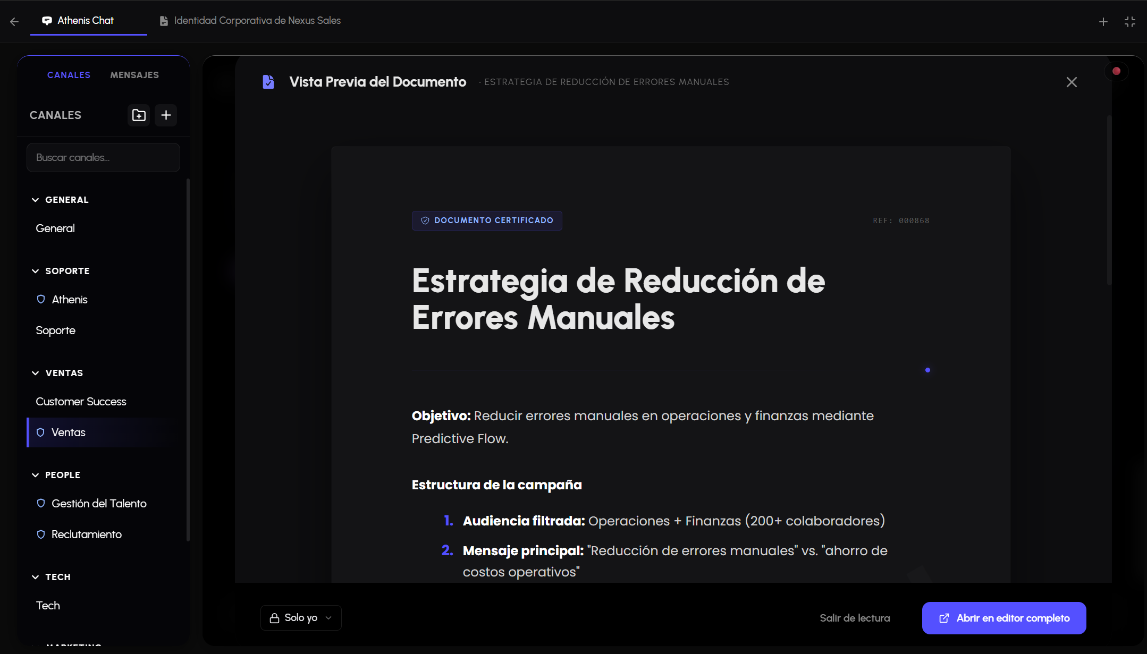
Task: Click the file icon of Identidad Corporativa tab
Action: pos(164,21)
